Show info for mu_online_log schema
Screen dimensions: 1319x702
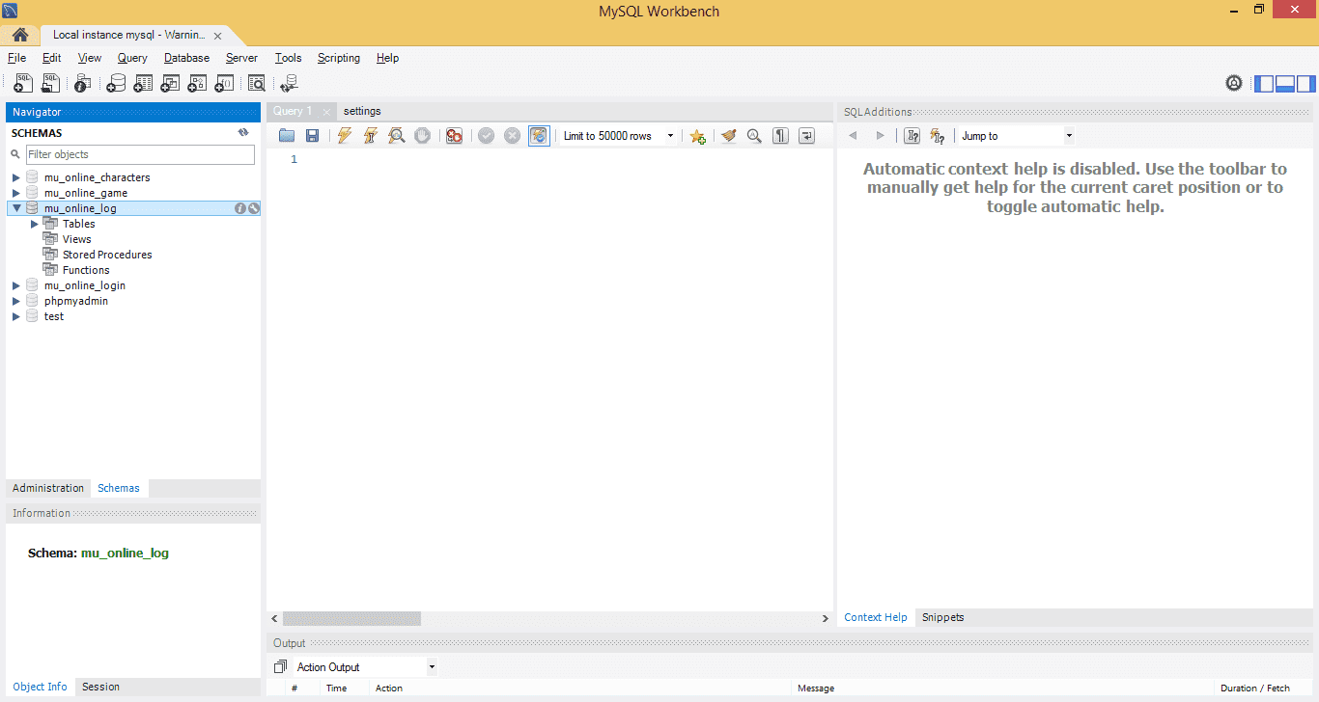point(240,208)
